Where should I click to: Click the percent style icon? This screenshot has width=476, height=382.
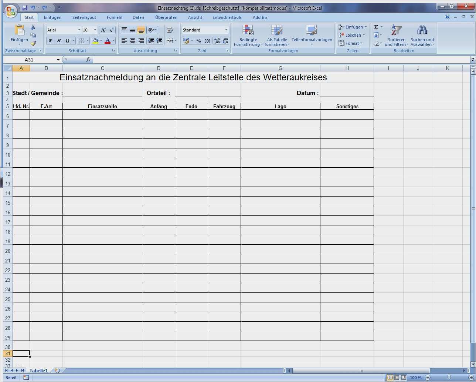coord(199,41)
